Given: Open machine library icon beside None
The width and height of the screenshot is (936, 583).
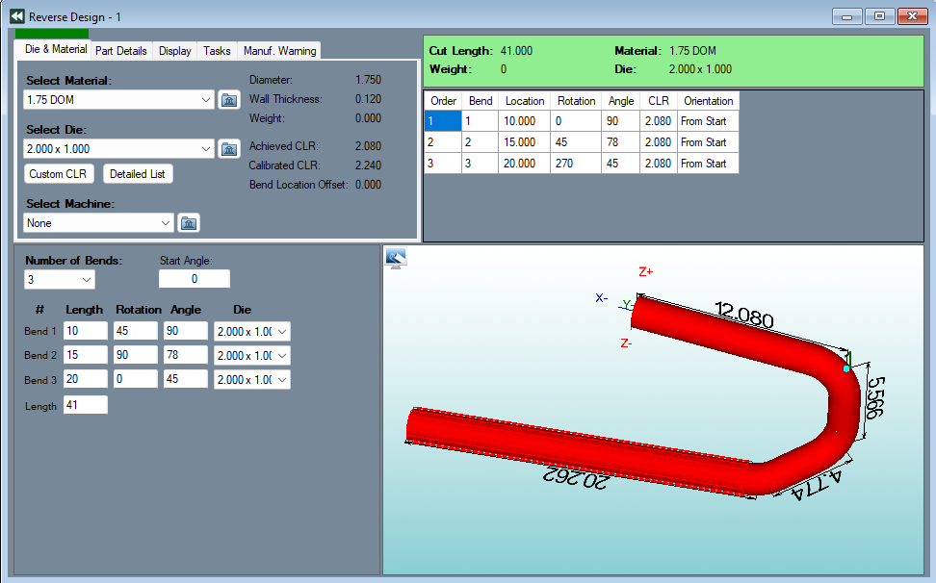Looking at the screenshot, I should click(189, 223).
